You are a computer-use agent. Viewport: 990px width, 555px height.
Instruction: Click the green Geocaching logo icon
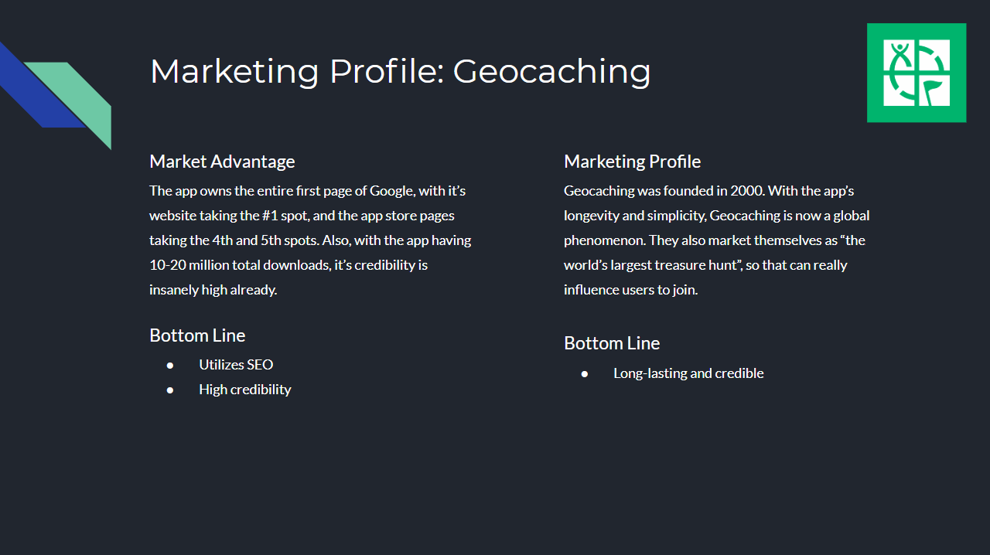point(917,73)
